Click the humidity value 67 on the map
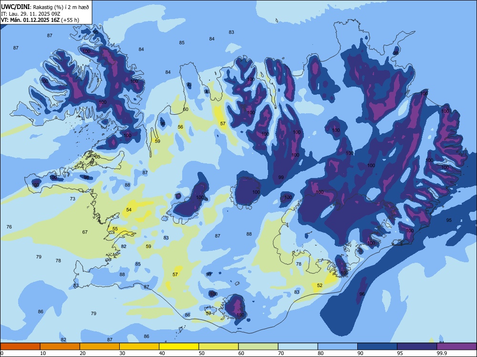This screenshot has height=357, width=477. [85, 232]
